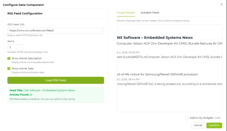This screenshot has height=131, width=227.
Task: Click the S5P4418 SoC phased out description
Action: pos(170,84)
